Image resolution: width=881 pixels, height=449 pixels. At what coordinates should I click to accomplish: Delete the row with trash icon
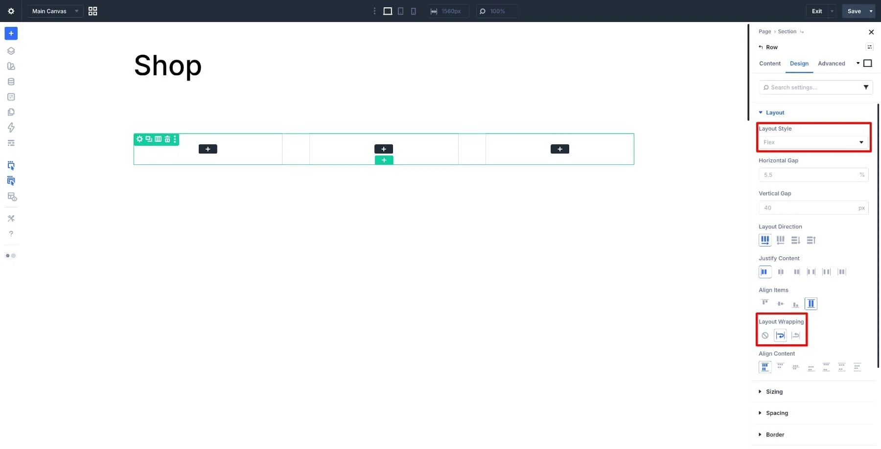pyautogui.click(x=167, y=139)
